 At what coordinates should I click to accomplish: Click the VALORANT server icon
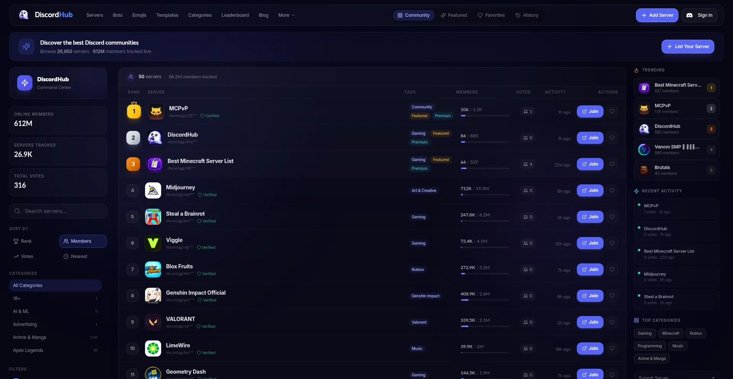pos(153,322)
